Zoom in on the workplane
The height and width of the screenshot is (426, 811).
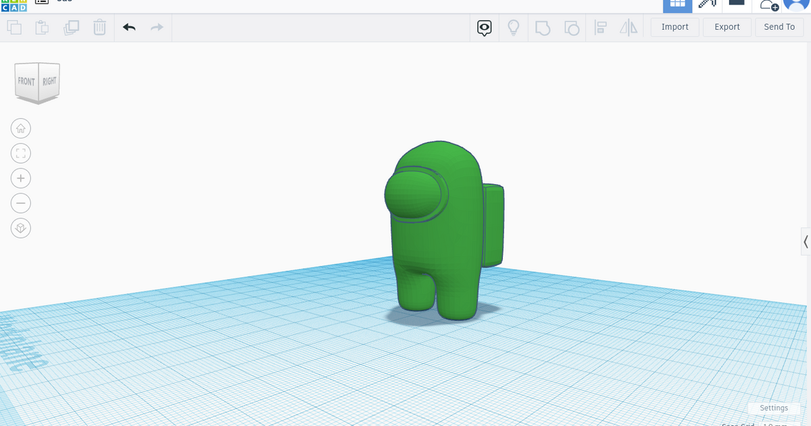[21, 178]
